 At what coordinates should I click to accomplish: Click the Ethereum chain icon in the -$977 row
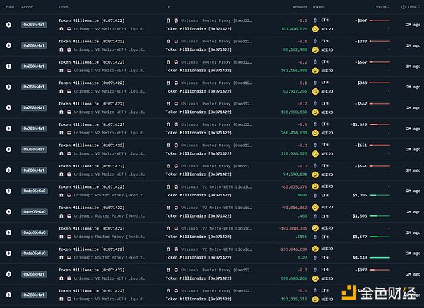point(8,274)
